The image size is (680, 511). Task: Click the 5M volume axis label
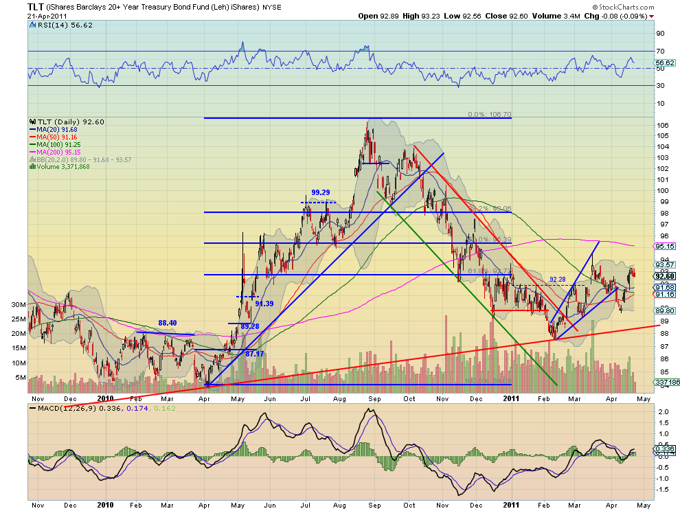pos(21,377)
